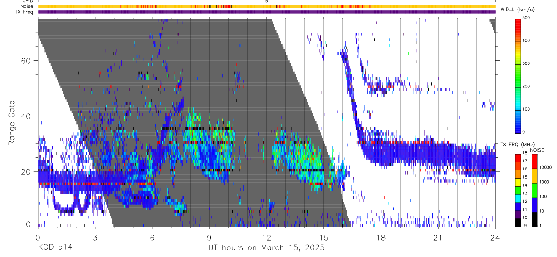Screen dimensions: 557x257
Task: Click the yellow Noise strip above the plot
Action: (x=266, y=6)
